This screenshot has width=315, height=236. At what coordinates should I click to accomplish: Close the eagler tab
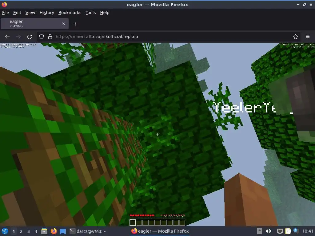(63, 24)
